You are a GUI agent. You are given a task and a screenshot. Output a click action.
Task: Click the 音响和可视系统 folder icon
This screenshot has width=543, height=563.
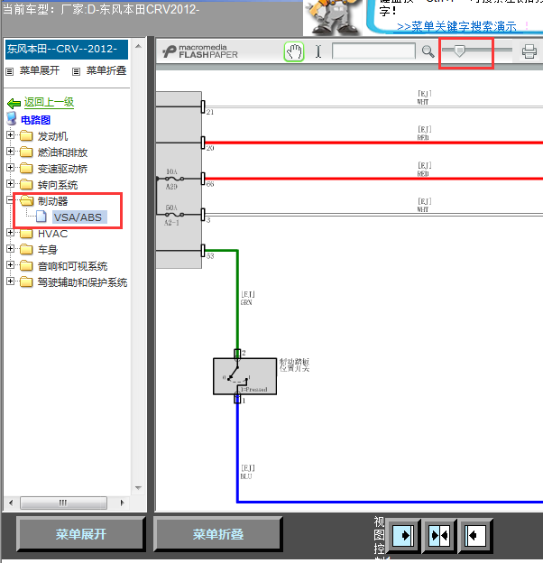click(26, 265)
